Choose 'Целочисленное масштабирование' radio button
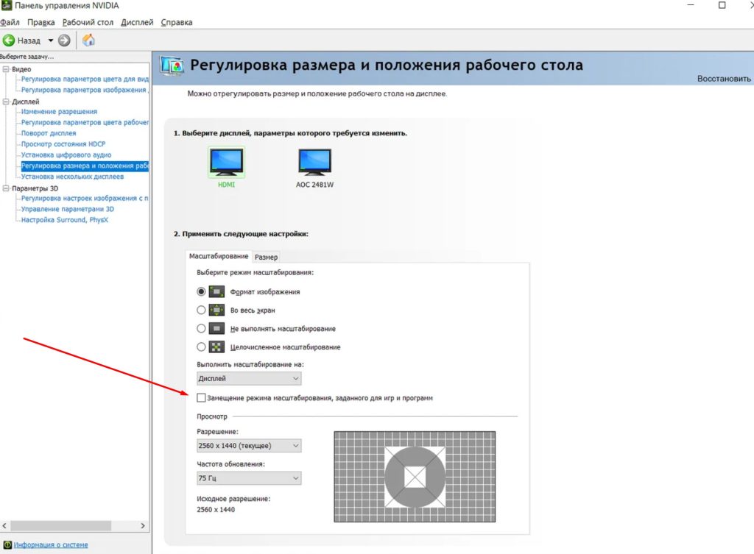 [x=202, y=347]
